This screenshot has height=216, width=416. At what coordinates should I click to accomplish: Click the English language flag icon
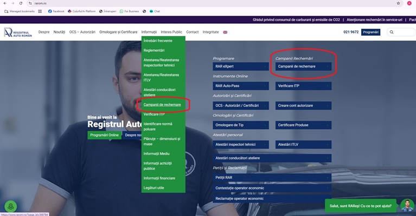(x=225, y=32)
